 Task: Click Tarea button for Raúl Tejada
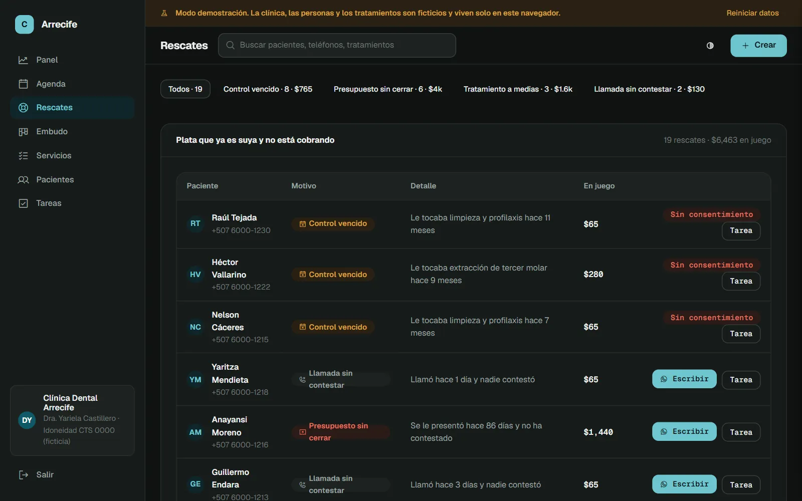(x=741, y=231)
